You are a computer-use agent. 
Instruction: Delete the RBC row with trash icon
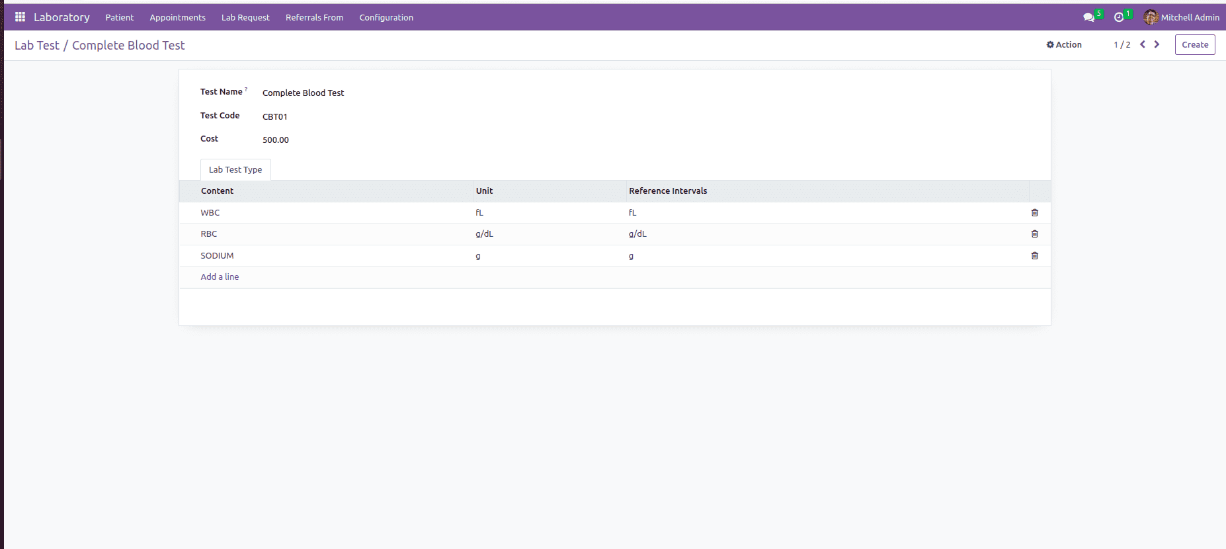pyautogui.click(x=1034, y=234)
